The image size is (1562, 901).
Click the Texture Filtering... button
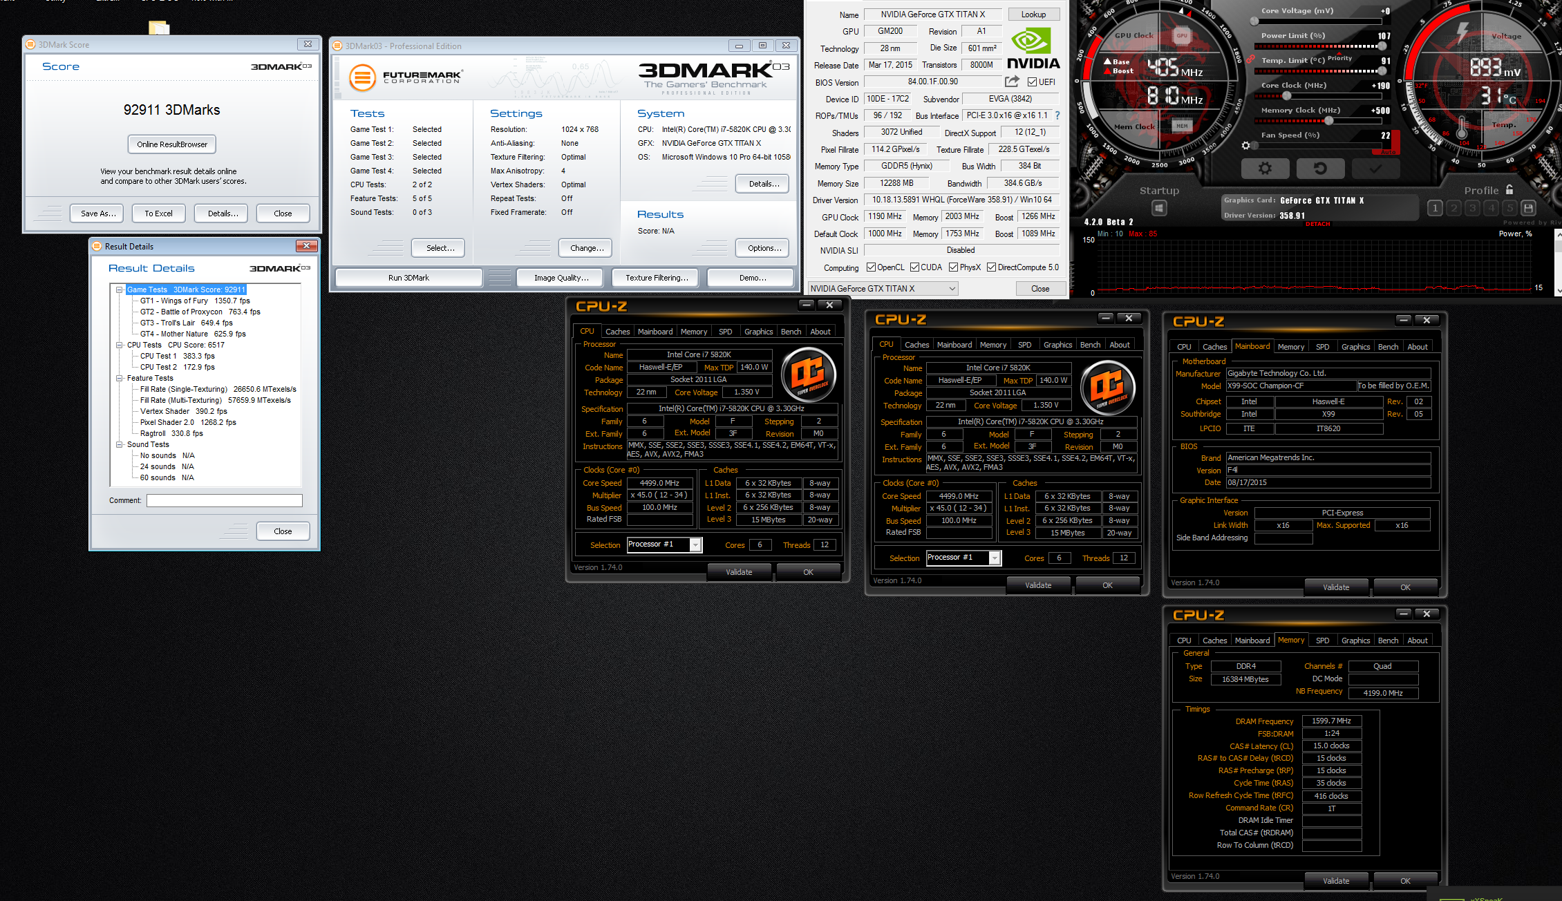tap(657, 278)
